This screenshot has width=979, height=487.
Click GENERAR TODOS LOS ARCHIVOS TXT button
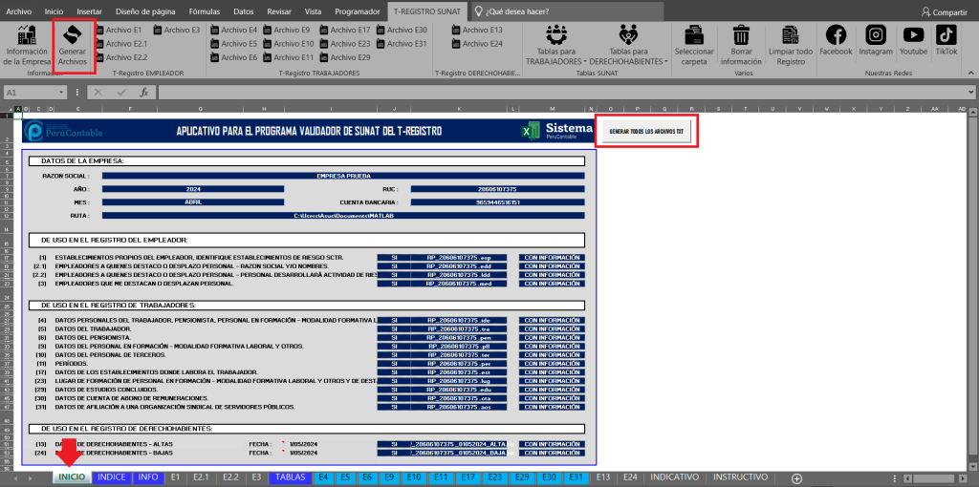pos(646,131)
